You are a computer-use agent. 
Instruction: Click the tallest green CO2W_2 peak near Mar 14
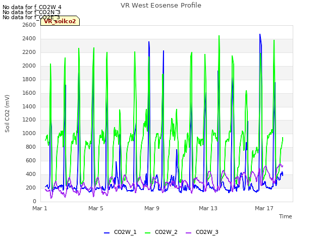(219, 36)
